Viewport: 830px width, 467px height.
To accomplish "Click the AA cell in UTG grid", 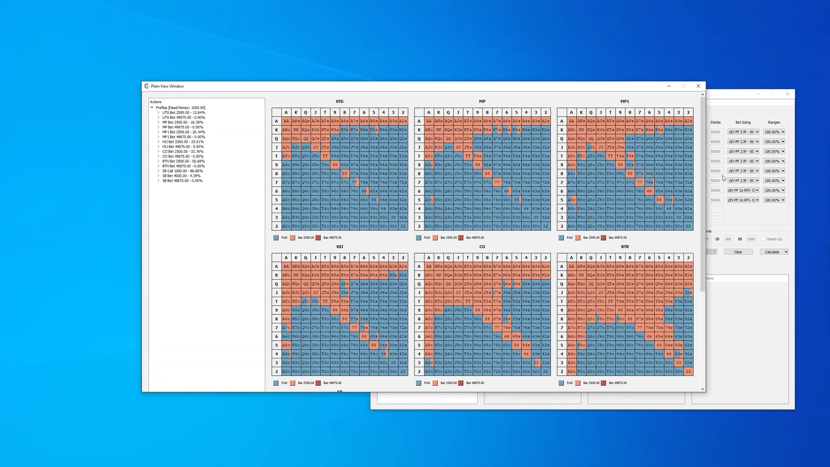I will (x=286, y=121).
